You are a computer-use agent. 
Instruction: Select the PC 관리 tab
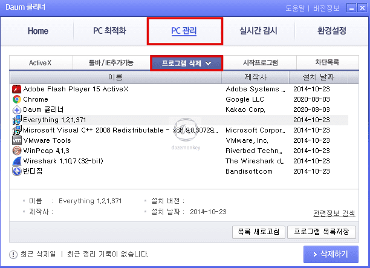pos(185,31)
